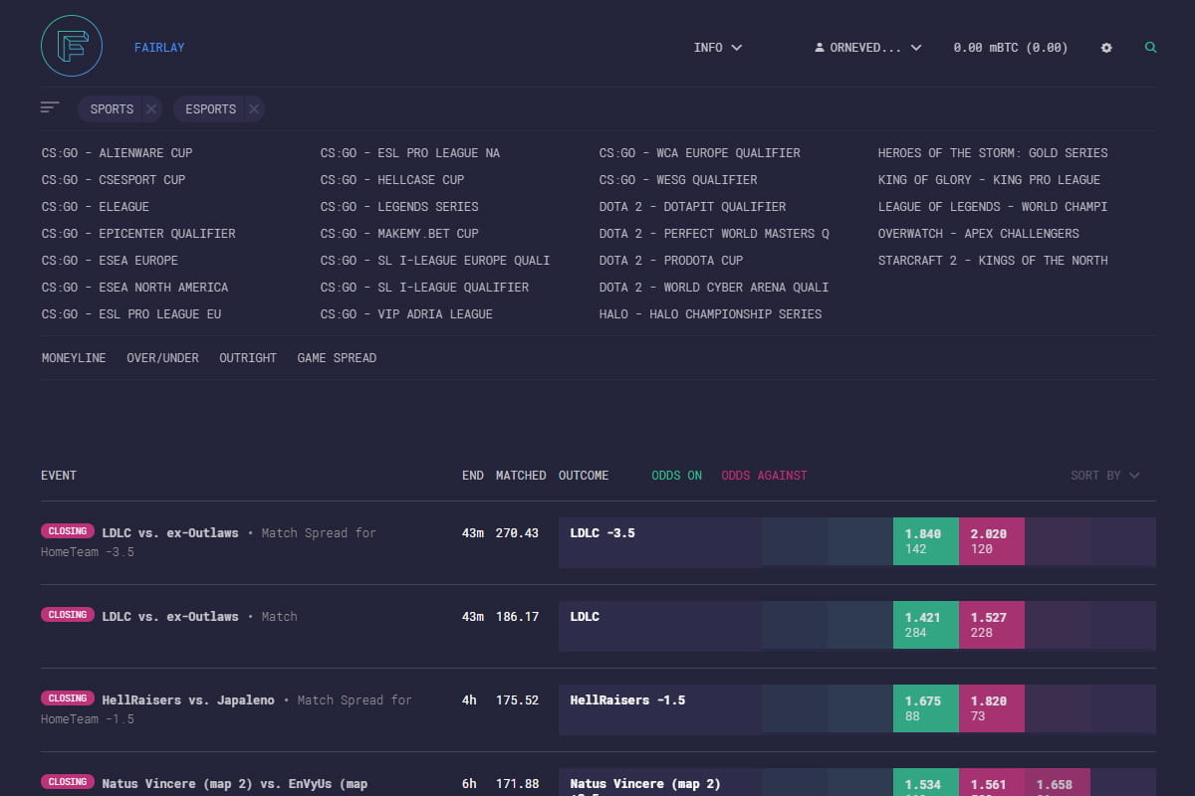The width and height of the screenshot is (1195, 796).
Task: Click green 1.534 odds for Natus Vincere
Action: pos(926,782)
